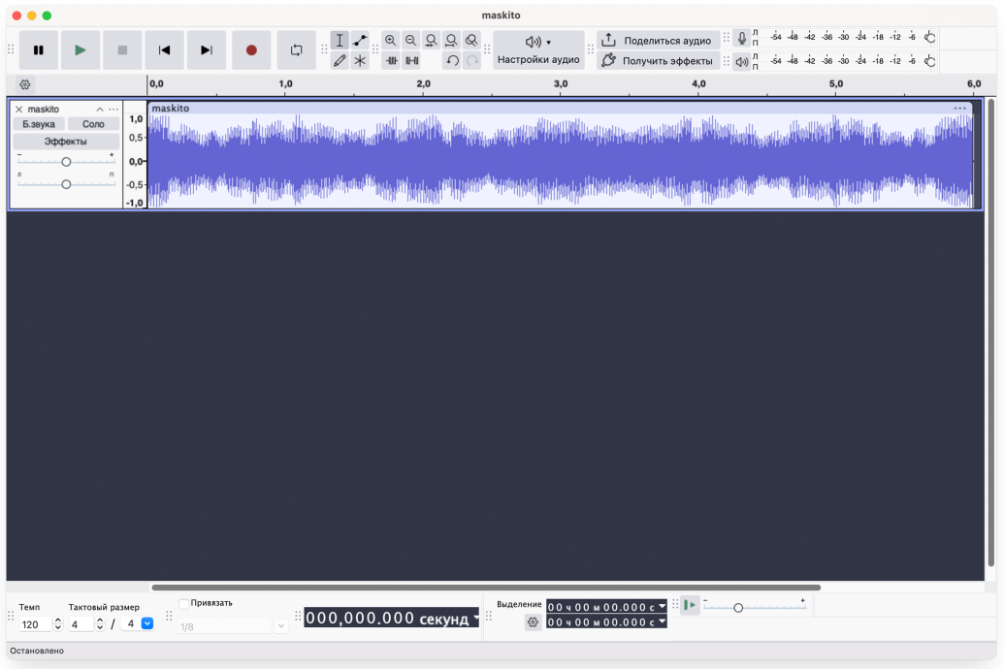Click the Undo arrow icon

pyautogui.click(x=453, y=60)
